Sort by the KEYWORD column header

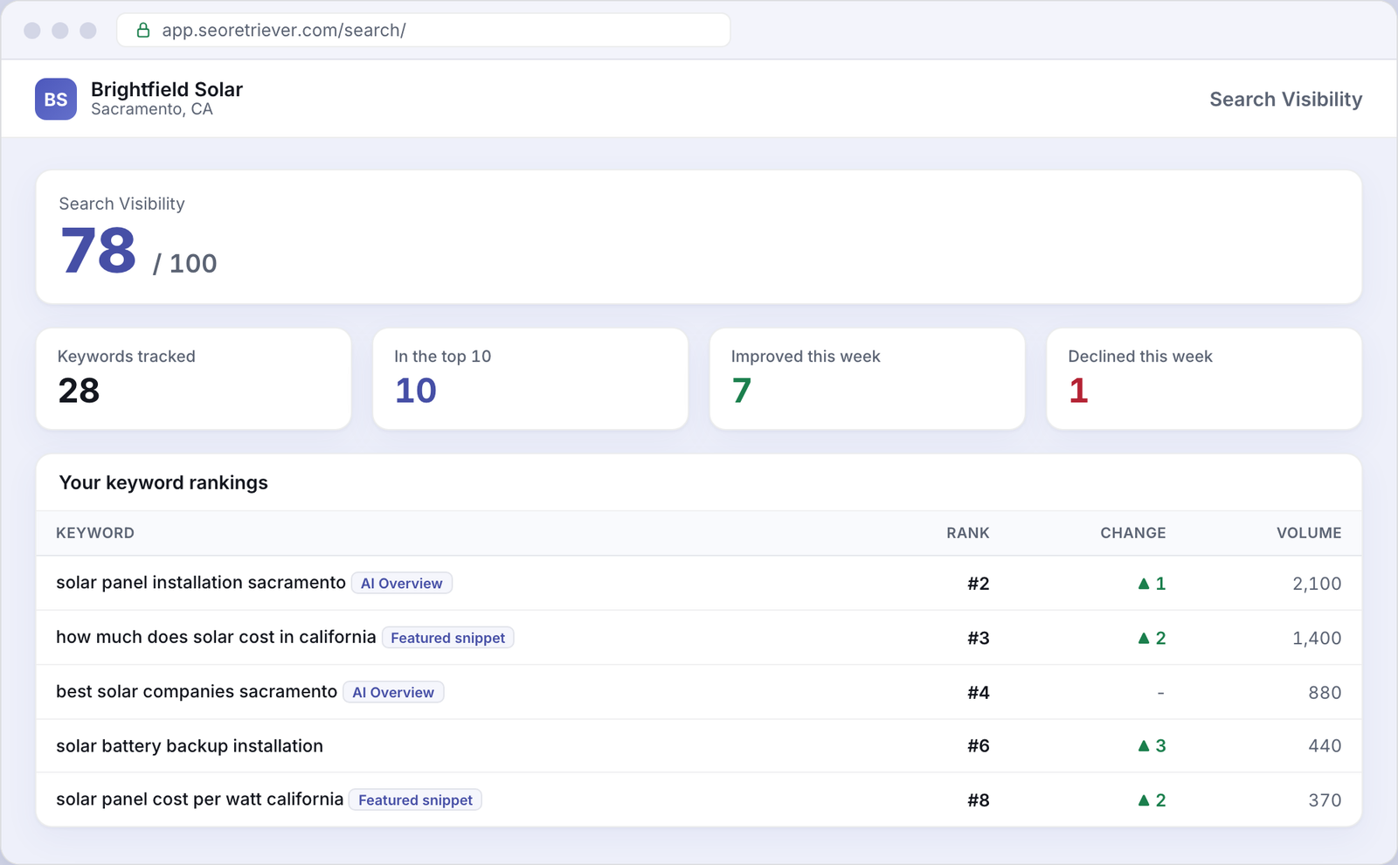pyautogui.click(x=95, y=533)
